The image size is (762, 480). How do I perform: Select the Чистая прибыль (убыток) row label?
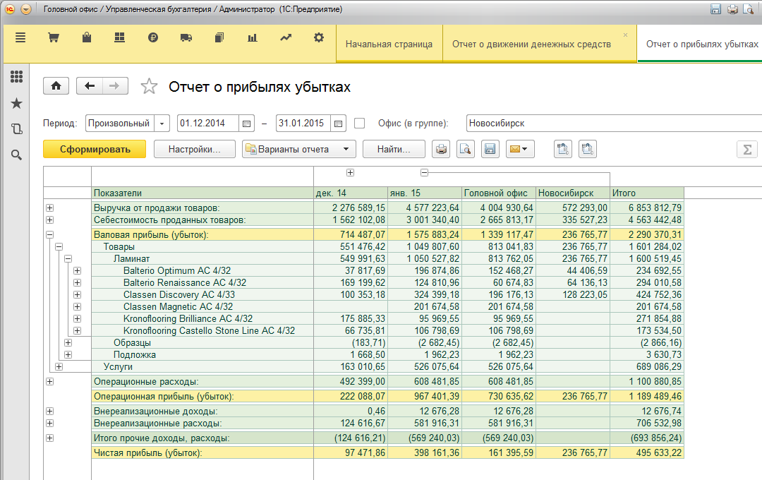pyautogui.click(x=147, y=452)
